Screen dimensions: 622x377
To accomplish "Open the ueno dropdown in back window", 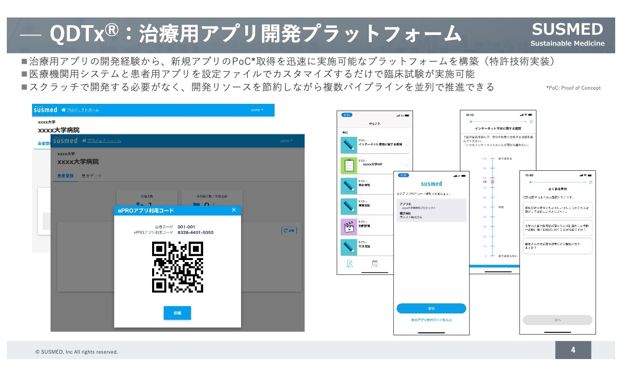I will (257, 110).
